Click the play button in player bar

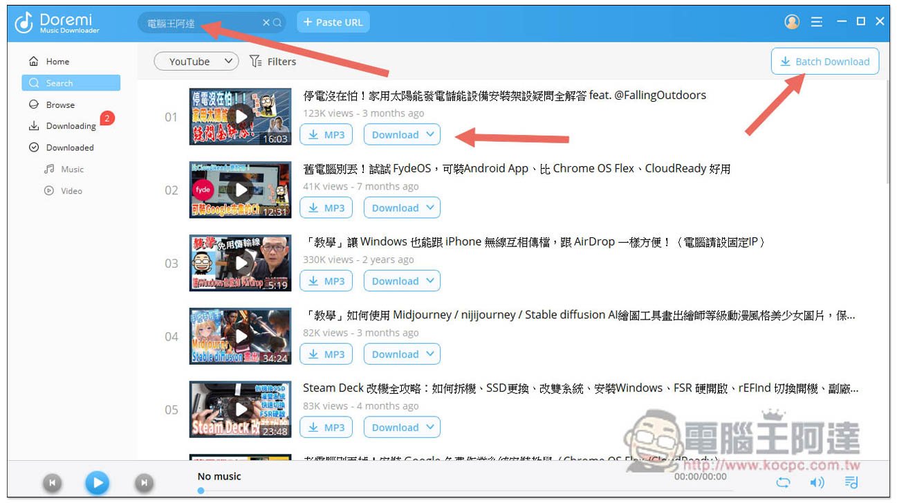98,482
